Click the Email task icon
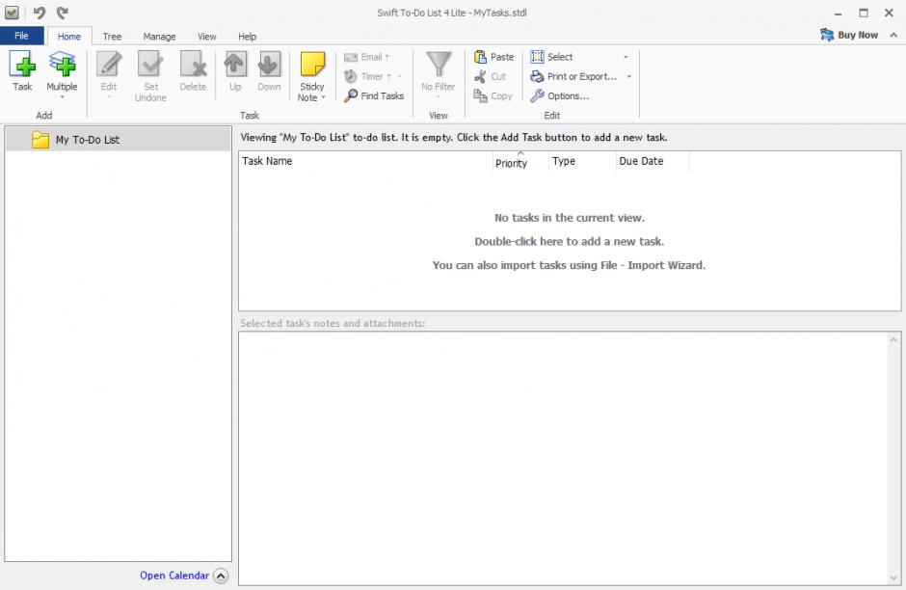Image resolution: width=906 pixels, height=590 pixels. [351, 57]
